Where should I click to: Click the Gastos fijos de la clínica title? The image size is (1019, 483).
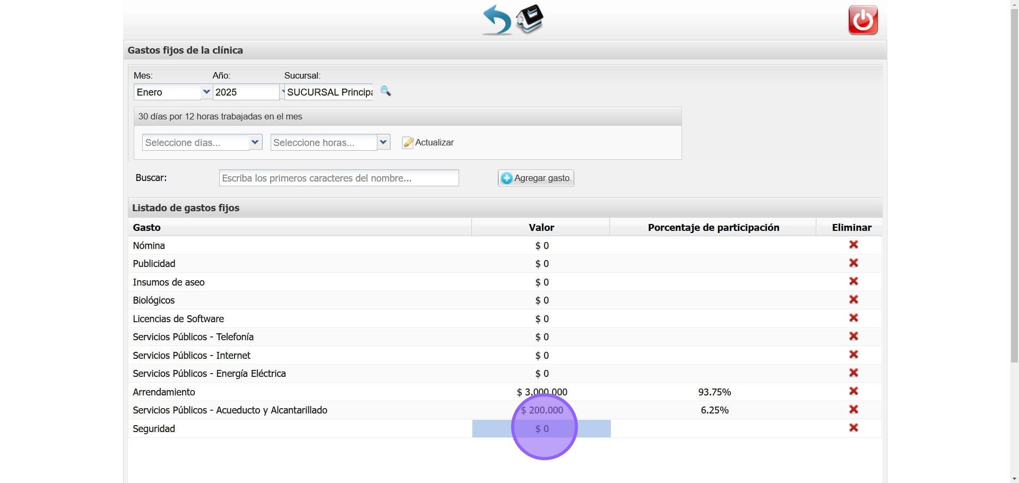tap(185, 50)
